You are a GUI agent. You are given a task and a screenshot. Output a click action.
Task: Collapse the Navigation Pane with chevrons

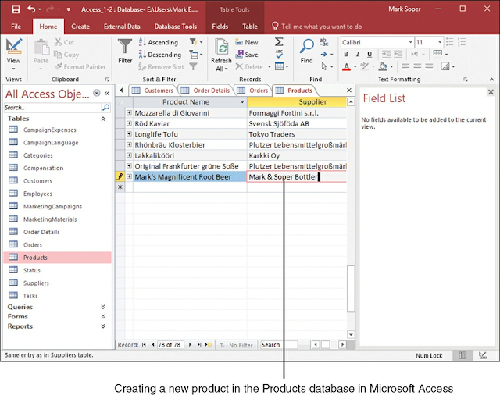click(x=107, y=93)
